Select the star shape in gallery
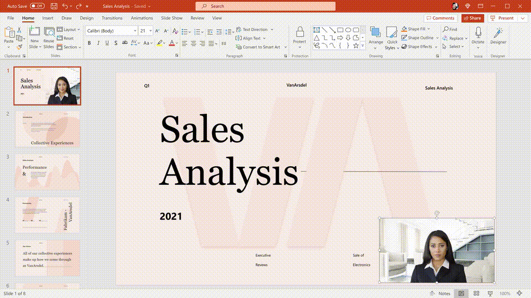531x298 pixels. click(x=356, y=46)
